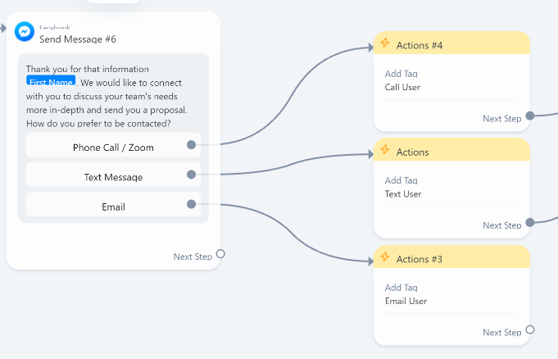
Task: Select the Email button connector dot
Action: point(191,204)
